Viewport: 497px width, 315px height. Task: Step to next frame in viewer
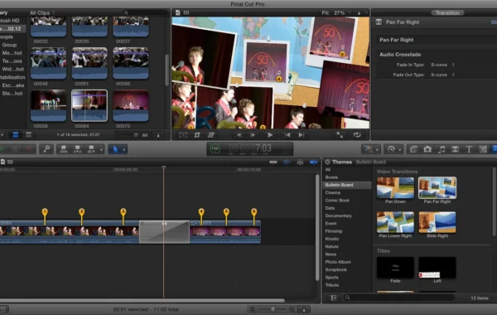pyautogui.click(x=253, y=135)
